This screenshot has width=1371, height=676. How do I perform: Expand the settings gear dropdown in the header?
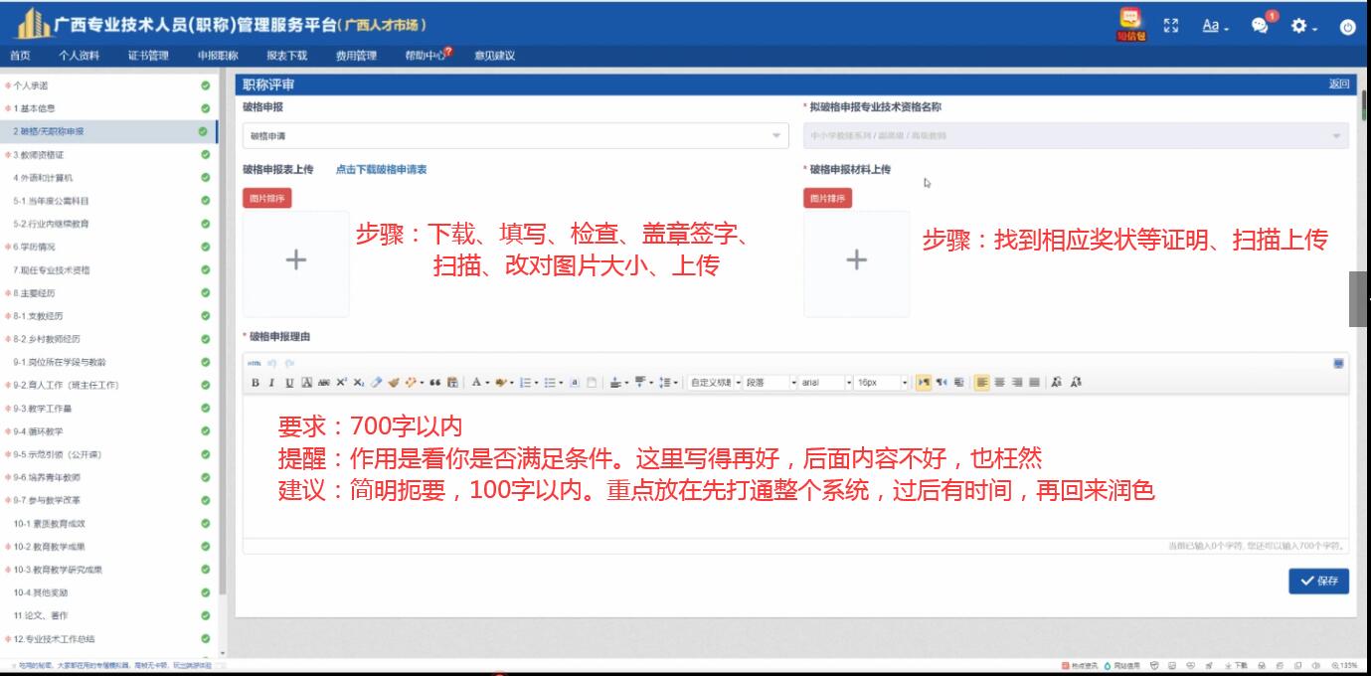(1299, 27)
